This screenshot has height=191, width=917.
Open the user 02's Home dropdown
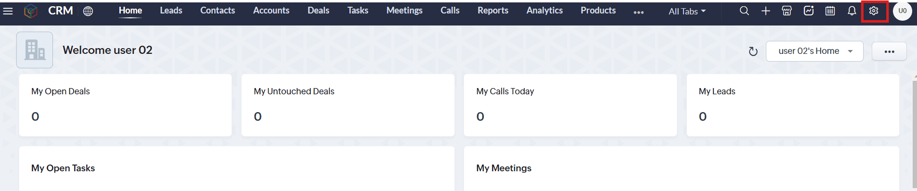coord(814,51)
